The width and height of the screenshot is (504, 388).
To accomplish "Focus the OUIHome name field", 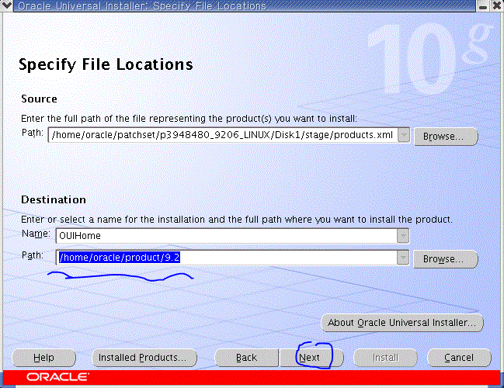I will click(227, 236).
